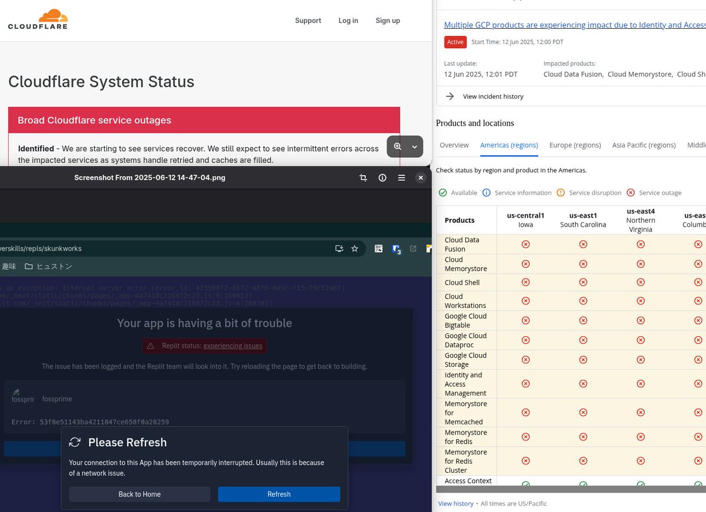Select the Americas (regions) tab
706x512 pixels.
point(509,145)
